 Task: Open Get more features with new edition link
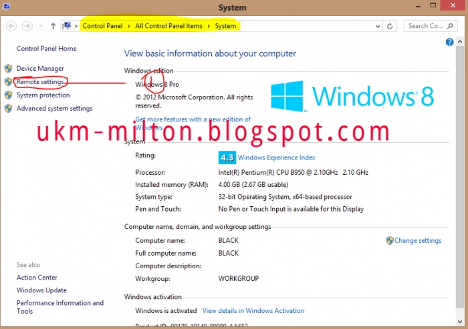click(x=193, y=123)
